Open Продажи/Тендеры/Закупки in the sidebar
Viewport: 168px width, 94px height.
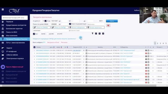coord(15,39)
